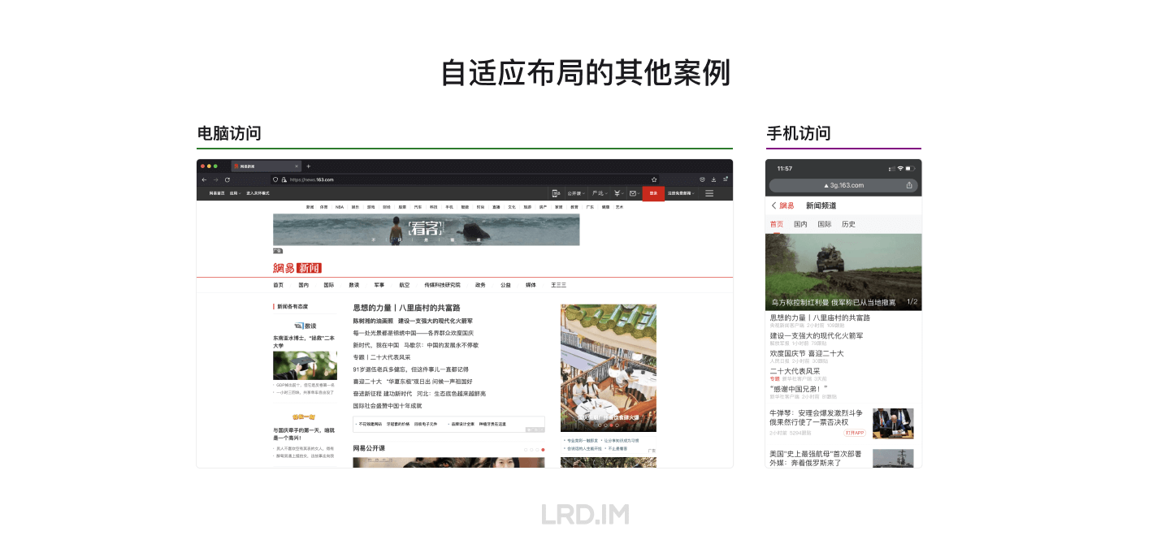
Task: Click the desktop address bar URL field
Action: click(x=465, y=179)
